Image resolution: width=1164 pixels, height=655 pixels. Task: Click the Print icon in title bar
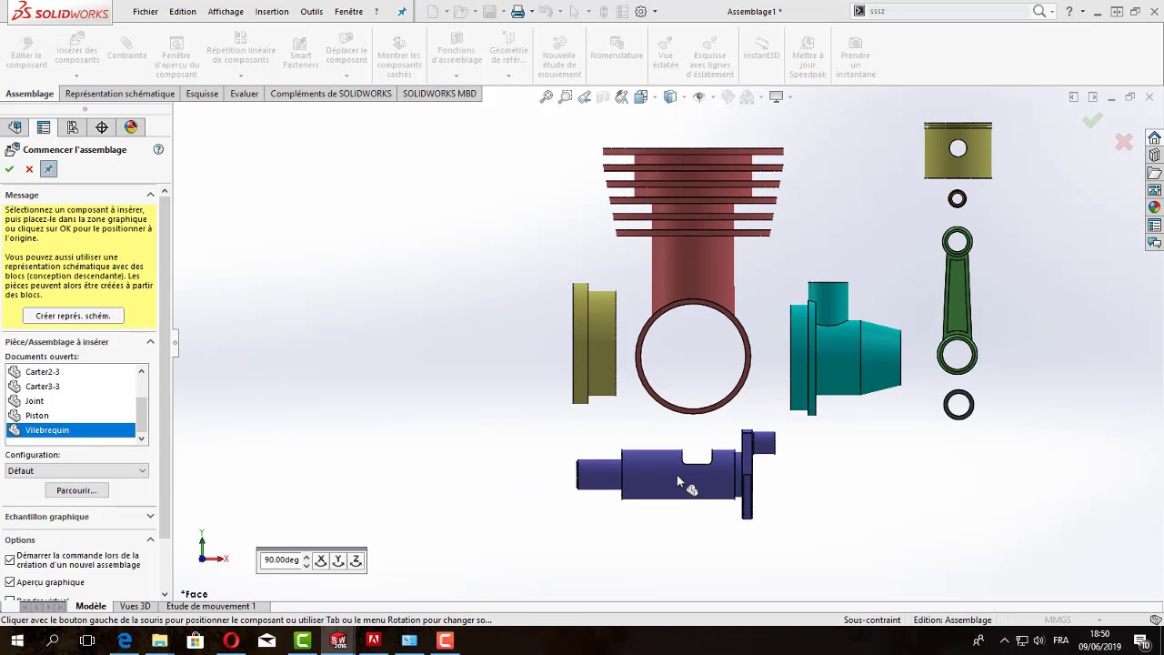click(517, 12)
